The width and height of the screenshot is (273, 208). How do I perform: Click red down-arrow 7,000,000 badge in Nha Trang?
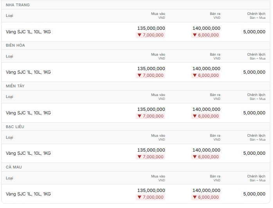click(x=151, y=35)
